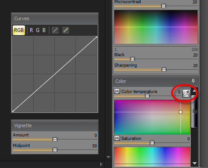Click the Sharpening slider handle

164,69
